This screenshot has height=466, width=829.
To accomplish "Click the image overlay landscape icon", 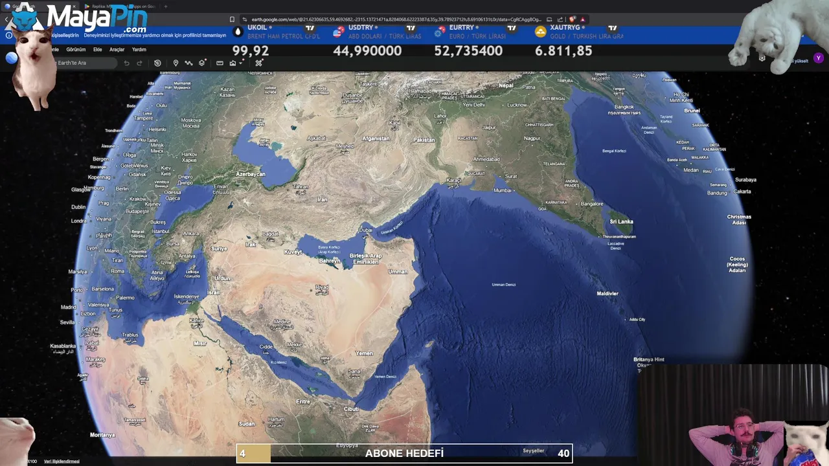I will click(x=233, y=63).
